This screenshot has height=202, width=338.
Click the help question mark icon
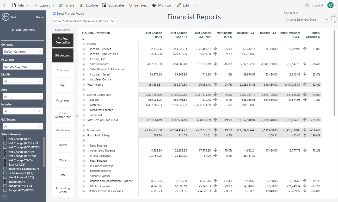[x=4, y=198]
